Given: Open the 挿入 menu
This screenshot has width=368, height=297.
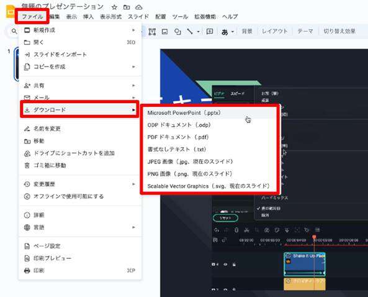Looking at the screenshot, I should (88, 17).
